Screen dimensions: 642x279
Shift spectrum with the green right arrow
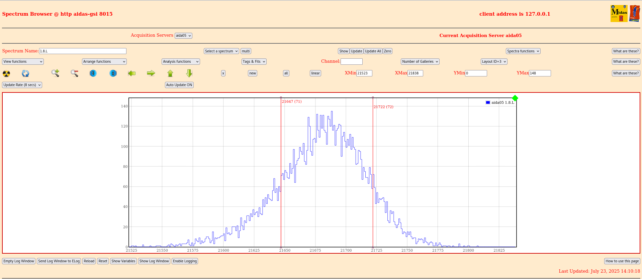[x=151, y=73]
